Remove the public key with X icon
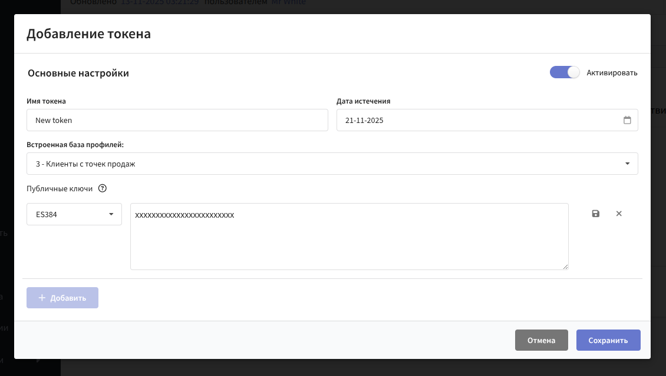 point(619,214)
